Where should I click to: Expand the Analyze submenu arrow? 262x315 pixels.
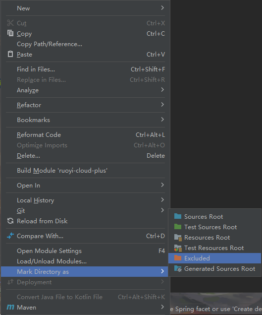[x=162, y=90]
